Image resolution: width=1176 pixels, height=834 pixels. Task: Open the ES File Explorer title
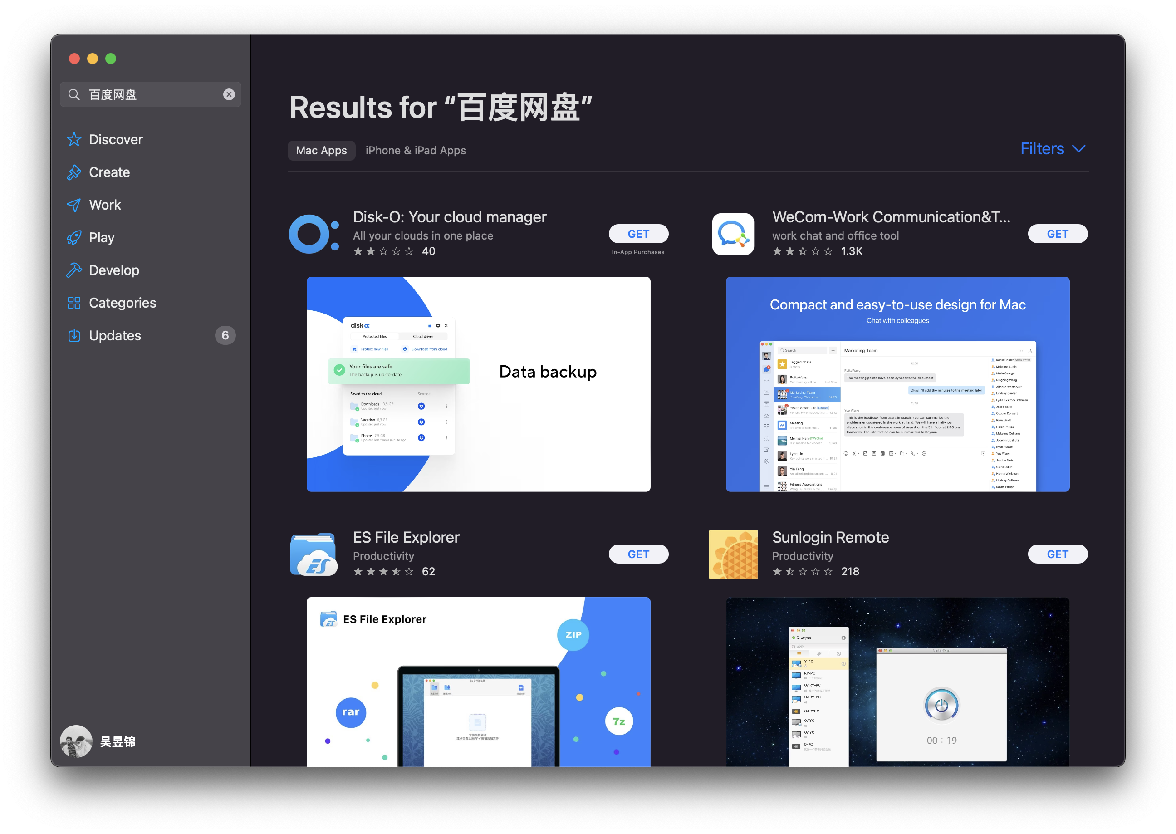pos(406,537)
